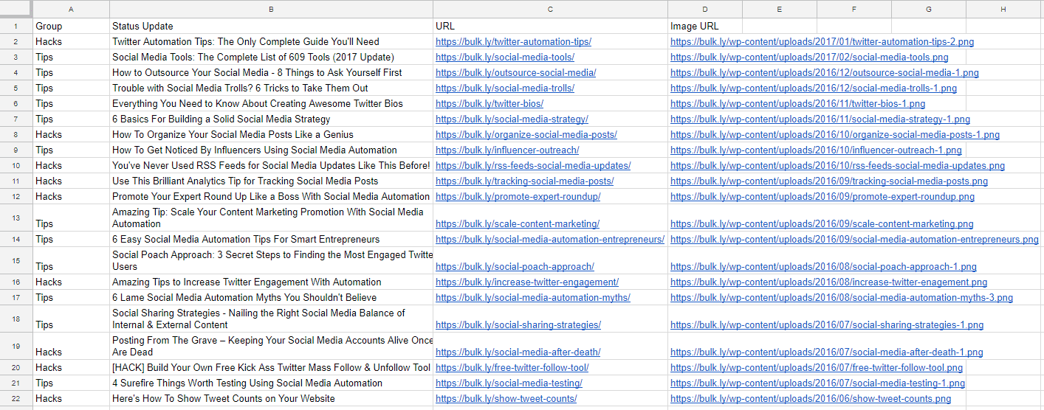Viewport: 1044px width, 410px height.
Task: Open the bulk.ly/twitter-automation-tips/ link
Action: coord(513,42)
